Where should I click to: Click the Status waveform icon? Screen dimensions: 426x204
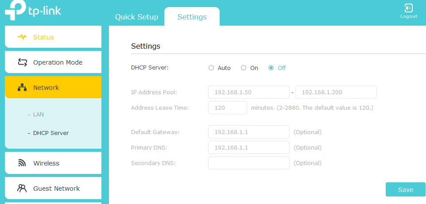22,37
